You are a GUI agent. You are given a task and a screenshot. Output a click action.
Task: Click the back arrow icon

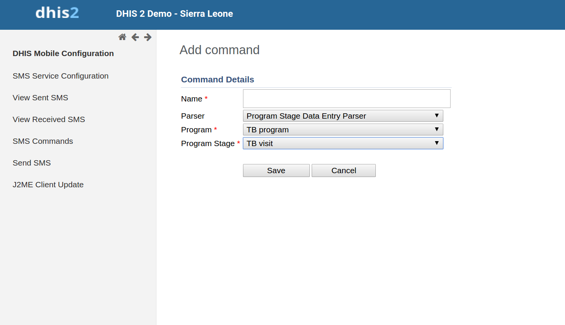click(x=135, y=37)
